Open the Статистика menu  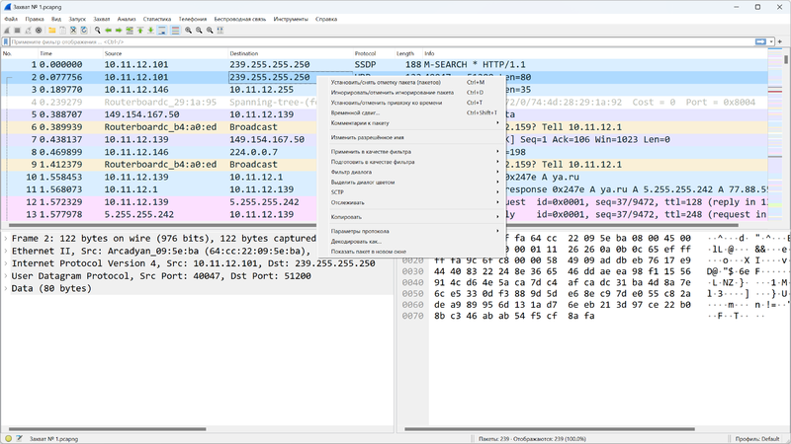tap(157, 19)
